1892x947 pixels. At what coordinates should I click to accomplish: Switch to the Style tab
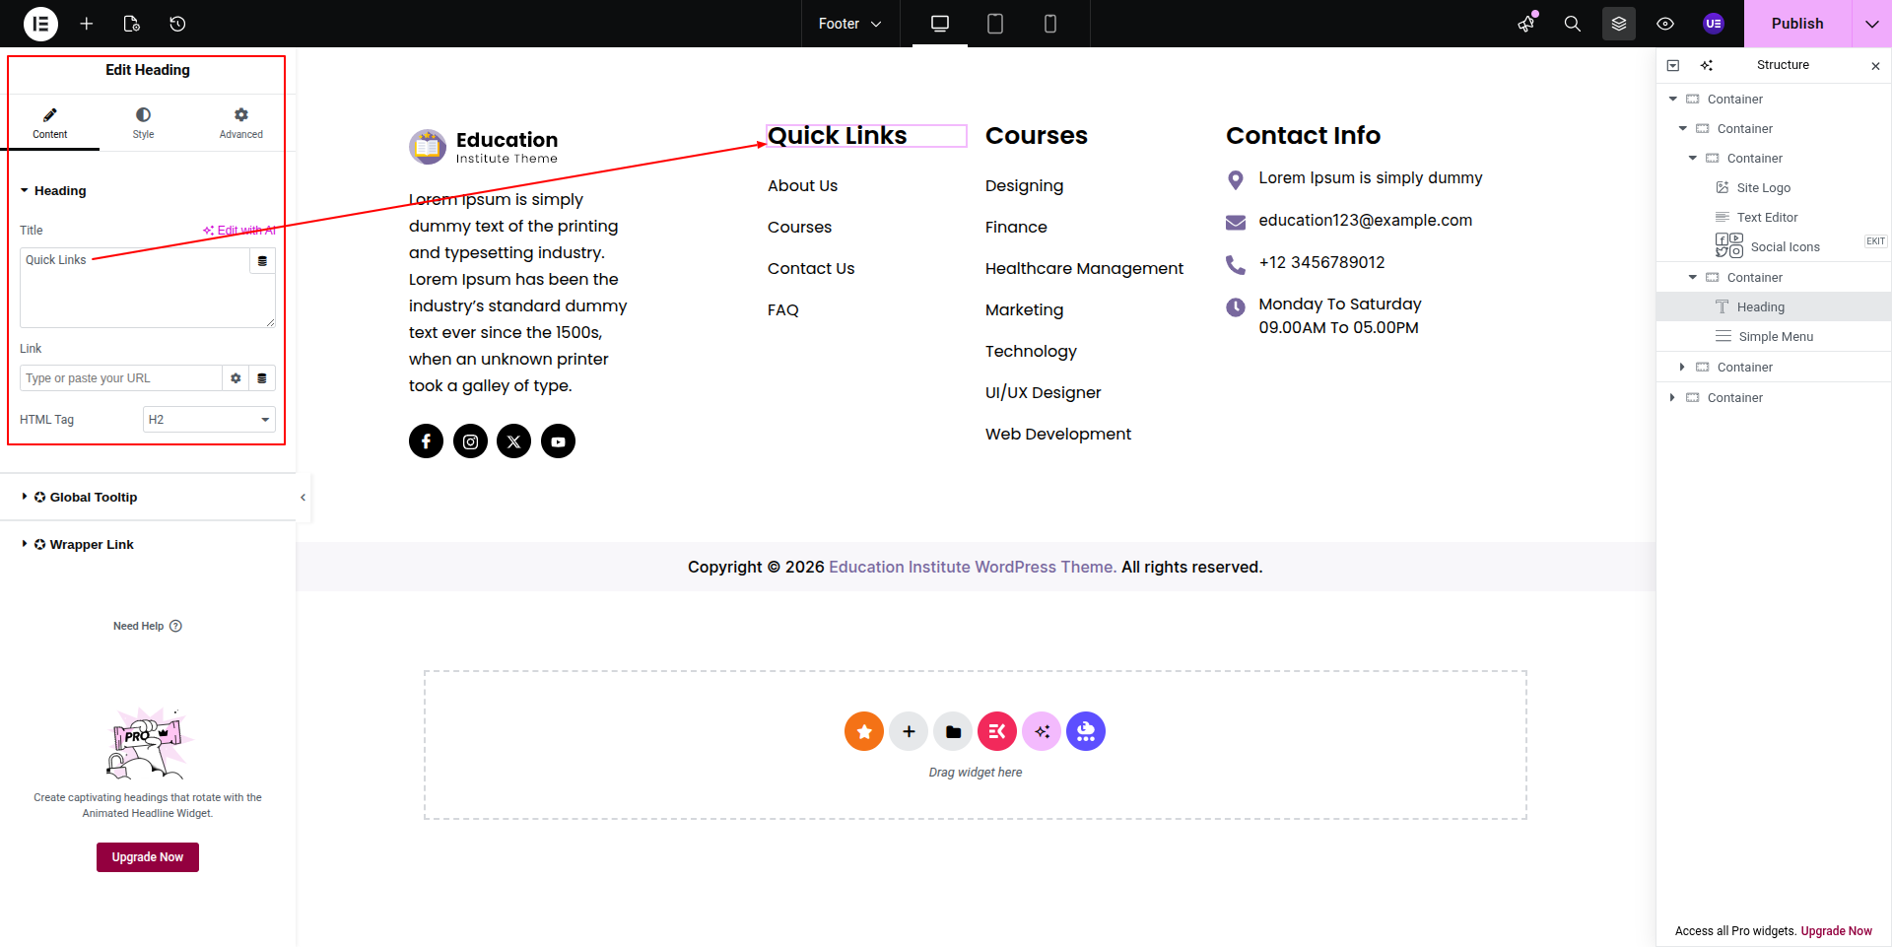pyautogui.click(x=143, y=123)
